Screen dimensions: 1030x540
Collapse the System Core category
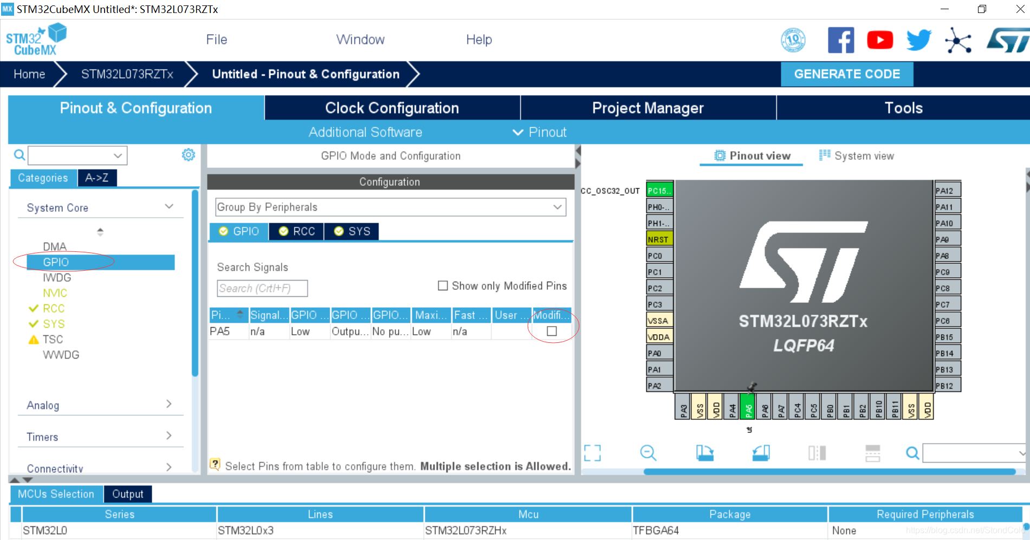(169, 207)
